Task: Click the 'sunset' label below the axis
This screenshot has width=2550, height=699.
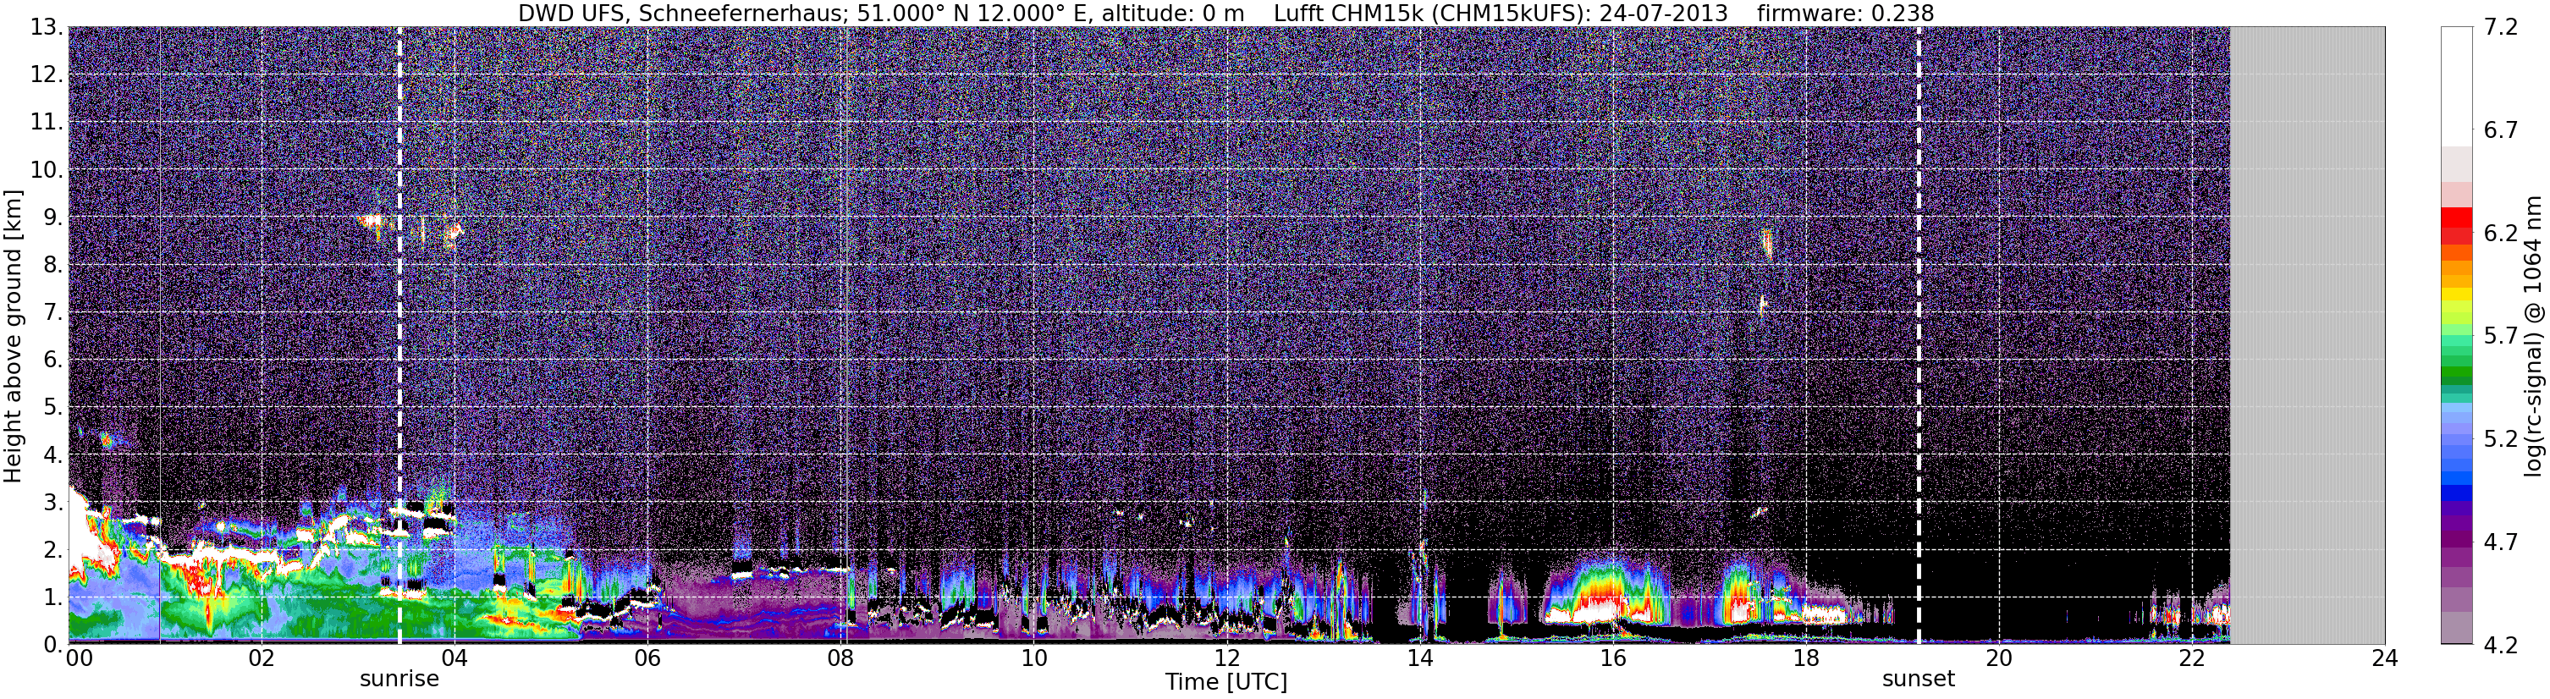Action: click(x=1919, y=680)
